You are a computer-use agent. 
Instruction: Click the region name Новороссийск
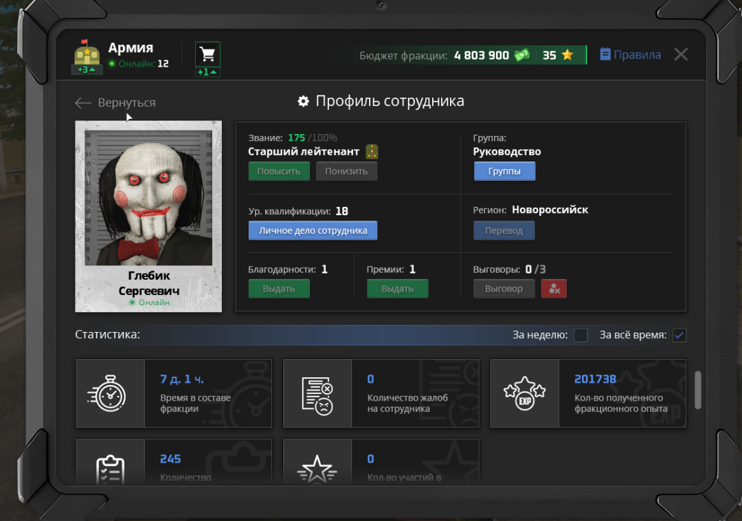click(x=550, y=210)
